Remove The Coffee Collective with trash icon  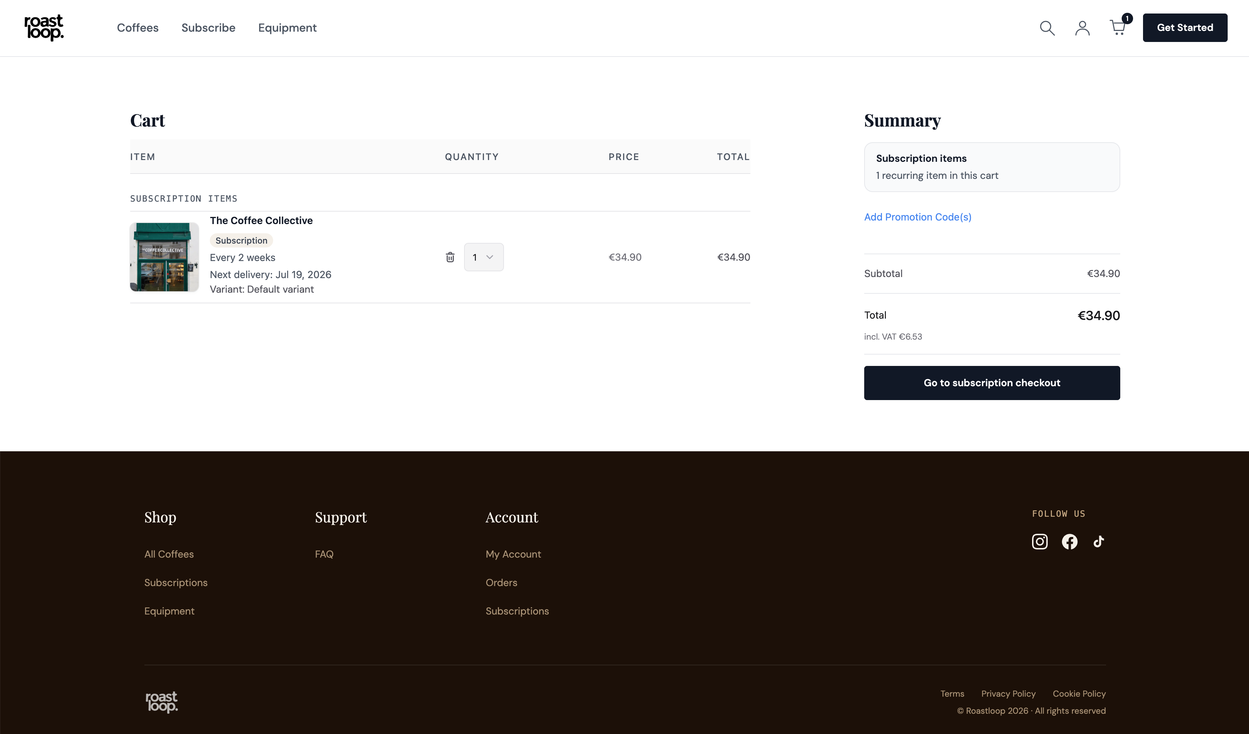click(x=450, y=257)
